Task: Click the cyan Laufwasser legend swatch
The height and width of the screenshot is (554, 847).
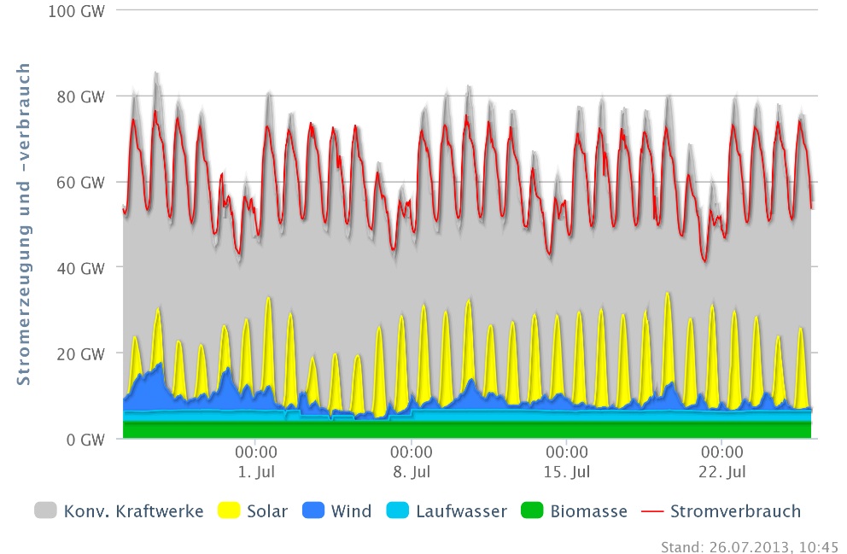Action: pyautogui.click(x=399, y=511)
